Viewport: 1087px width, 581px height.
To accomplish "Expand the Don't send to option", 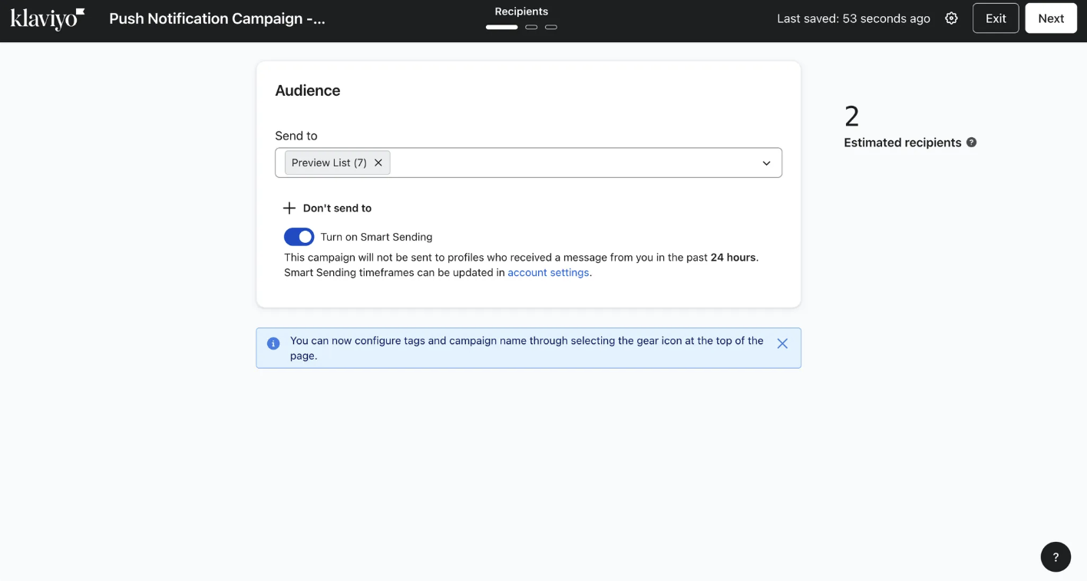I will 337,208.
